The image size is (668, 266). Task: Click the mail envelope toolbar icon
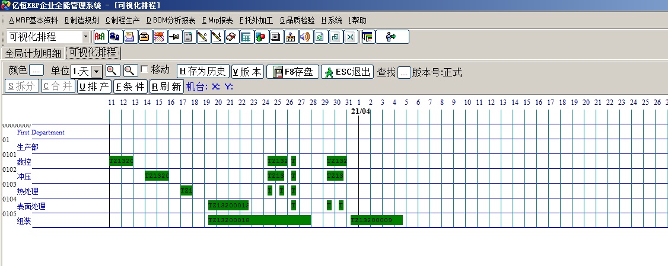(x=131, y=37)
